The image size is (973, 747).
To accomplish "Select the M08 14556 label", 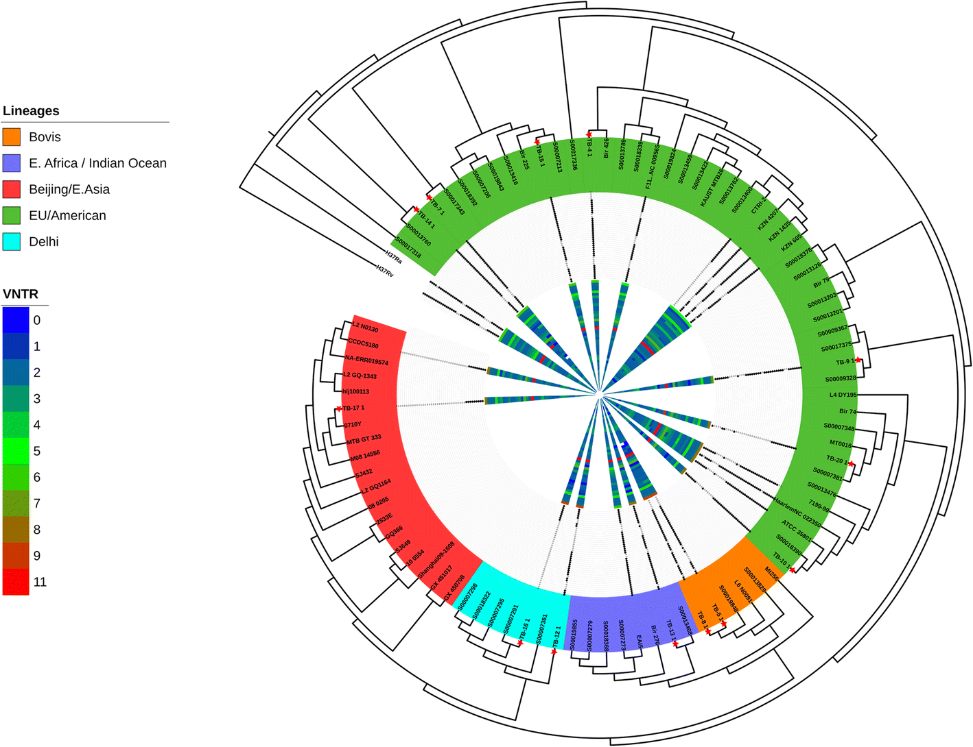I will (x=365, y=456).
